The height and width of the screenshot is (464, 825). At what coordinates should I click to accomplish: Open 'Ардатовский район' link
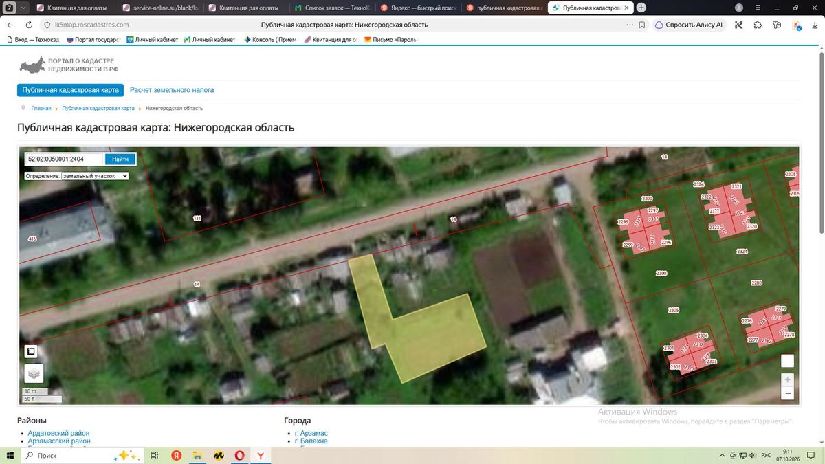[59, 434]
